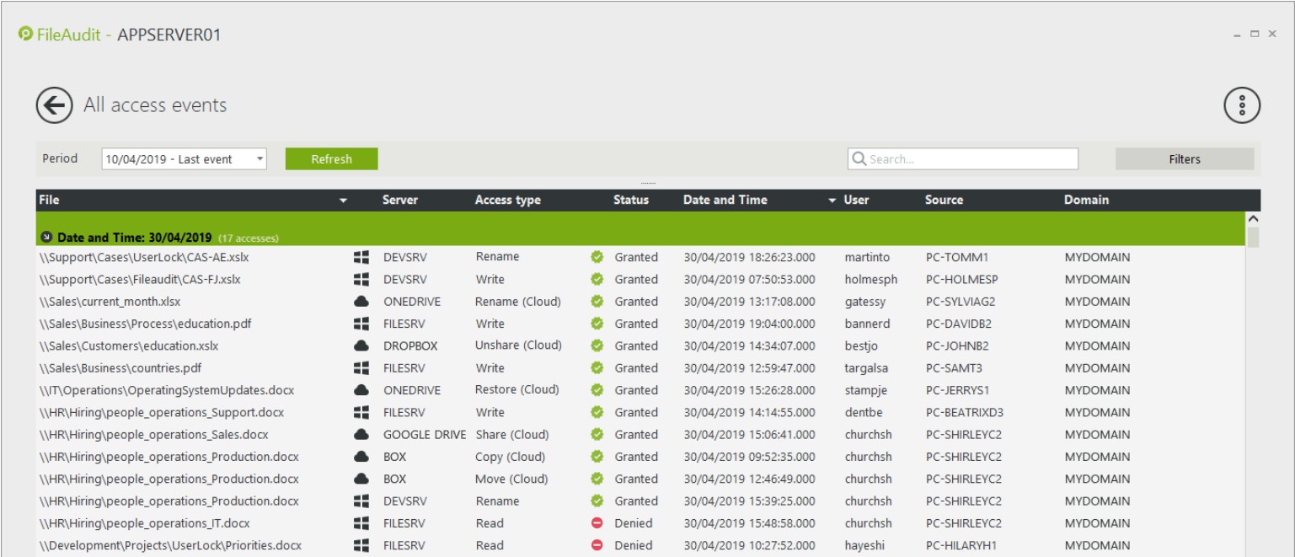
Task: Click the FileAudit logo icon
Action: pos(25,35)
